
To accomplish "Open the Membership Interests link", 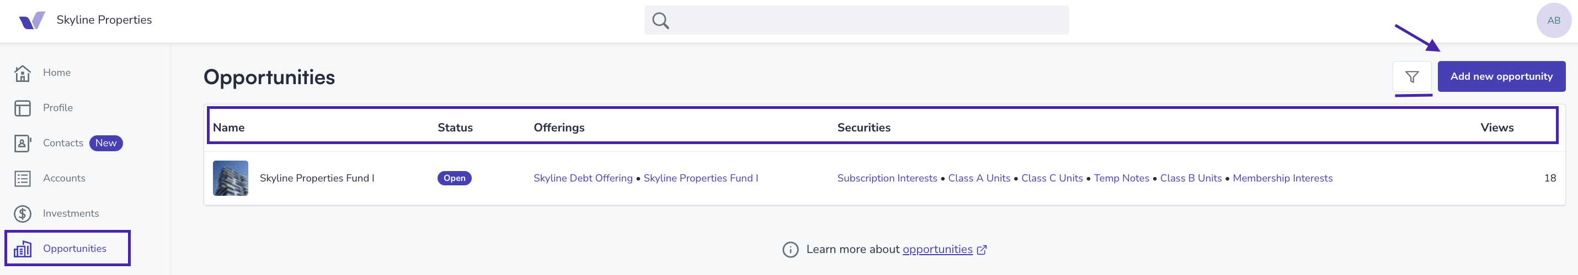I will pyautogui.click(x=1282, y=178).
